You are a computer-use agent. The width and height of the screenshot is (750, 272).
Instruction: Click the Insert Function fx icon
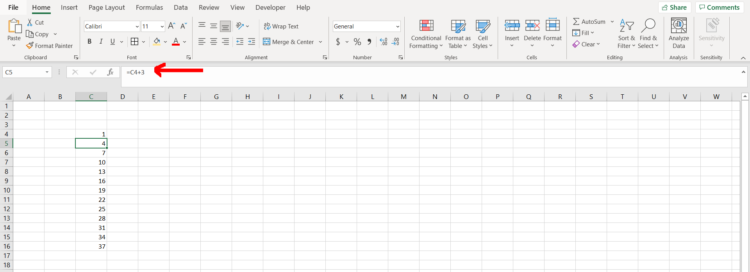(x=110, y=72)
